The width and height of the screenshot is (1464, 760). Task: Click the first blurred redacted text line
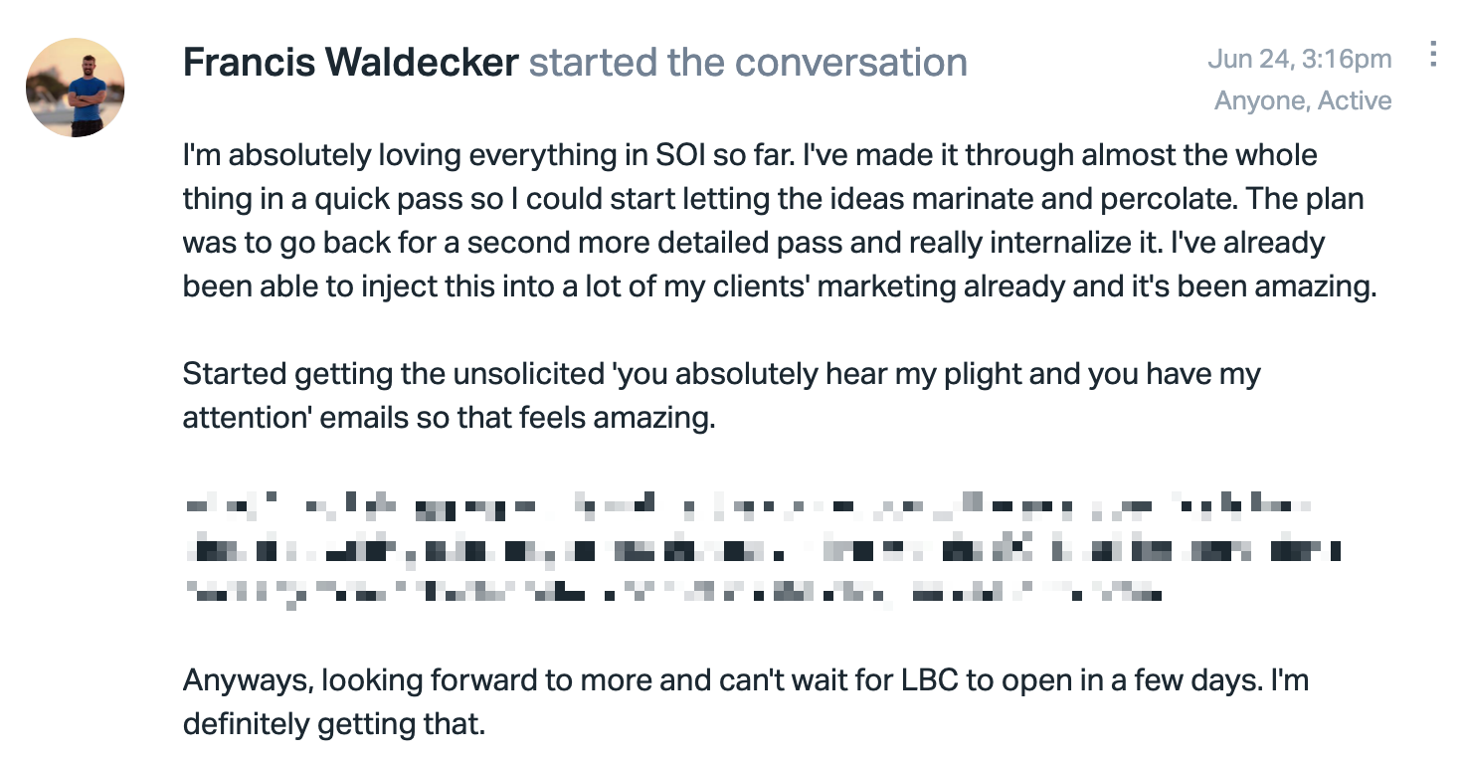coord(747,506)
